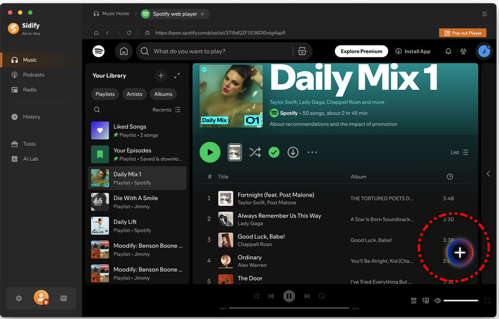Change view with List dropdown

(x=459, y=152)
